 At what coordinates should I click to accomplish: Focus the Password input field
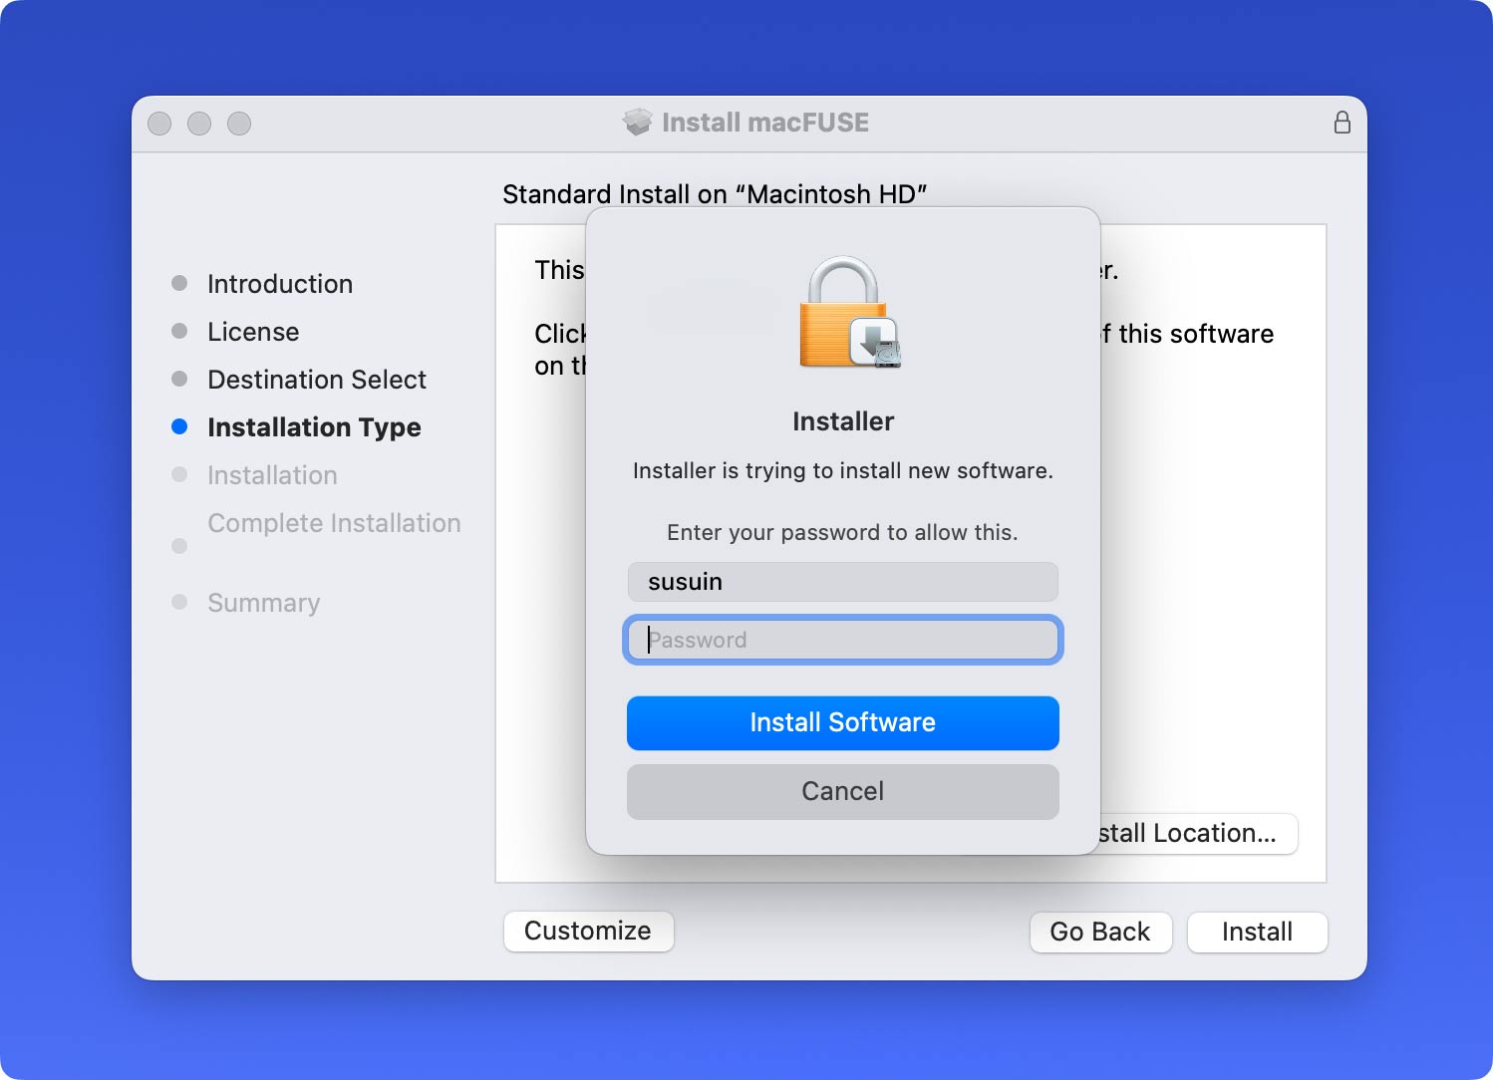click(843, 640)
